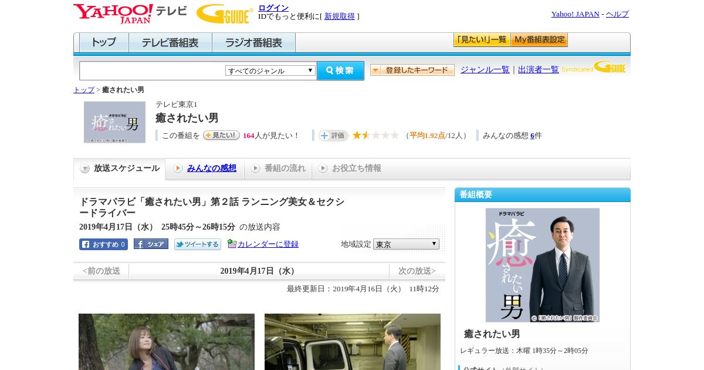The width and height of the screenshot is (704, 370).
Task: Open the 「見たい!」一覧 button
Action: coord(482,40)
